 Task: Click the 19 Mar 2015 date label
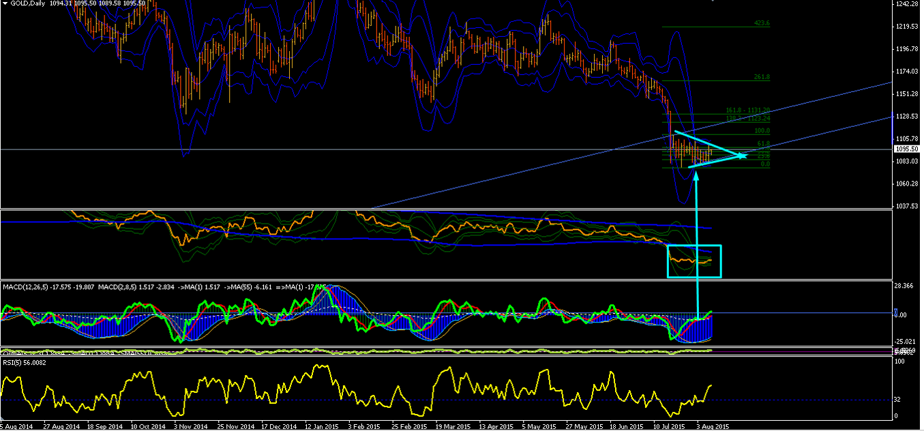pyautogui.click(x=455, y=426)
